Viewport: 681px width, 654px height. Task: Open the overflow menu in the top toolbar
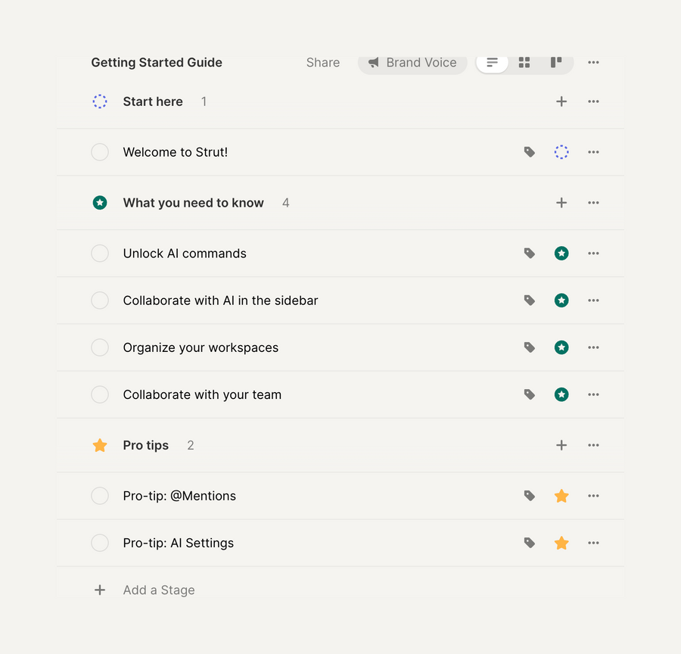pyautogui.click(x=593, y=63)
